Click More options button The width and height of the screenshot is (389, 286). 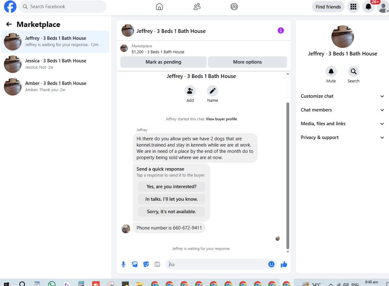click(247, 62)
